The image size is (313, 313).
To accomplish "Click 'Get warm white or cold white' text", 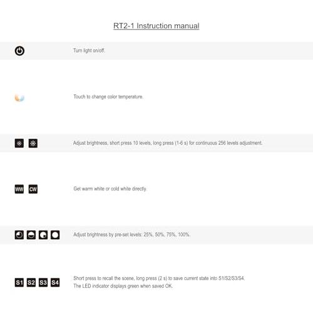I will pos(110,188).
